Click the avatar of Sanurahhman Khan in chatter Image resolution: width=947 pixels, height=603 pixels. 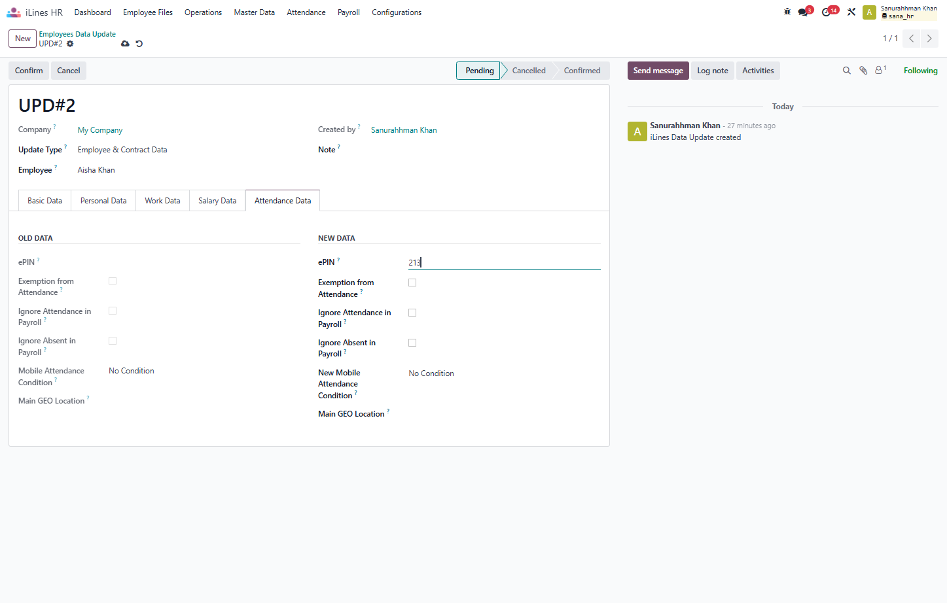click(x=637, y=131)
